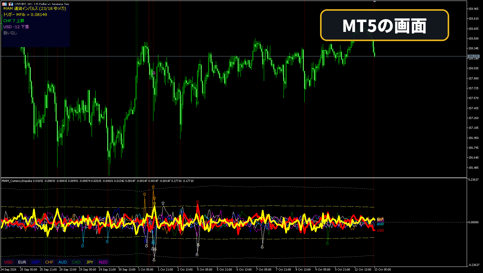This screenshot has width=483, height=273.
Task: Click the 156.485 price scale value
Action: tap(473, 168)
